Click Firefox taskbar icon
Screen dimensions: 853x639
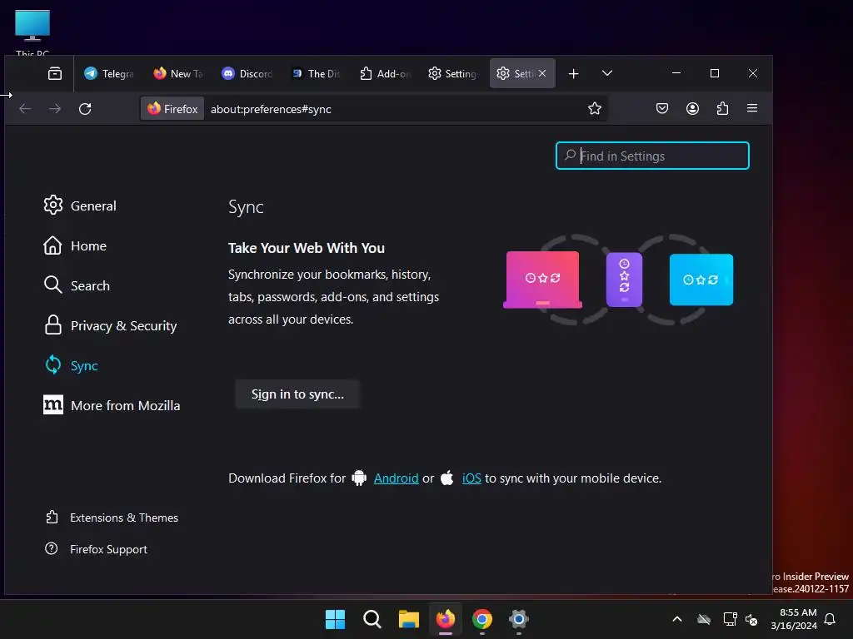(446, 619)
